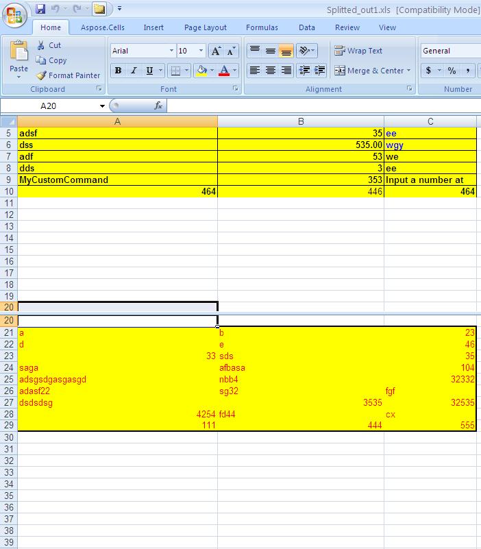Image resolution: width=481 pixels, height=549 pixels.
Task: Click Insert Function fx button
Action: (x=158, y=106)
